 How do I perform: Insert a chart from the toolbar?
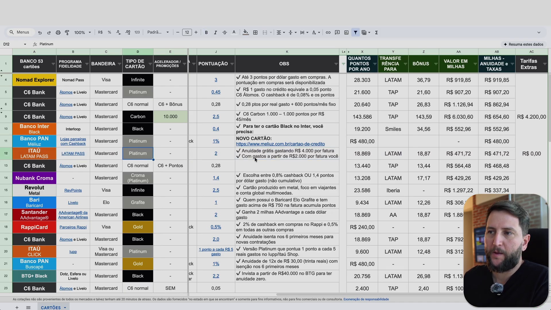point(346,32)
